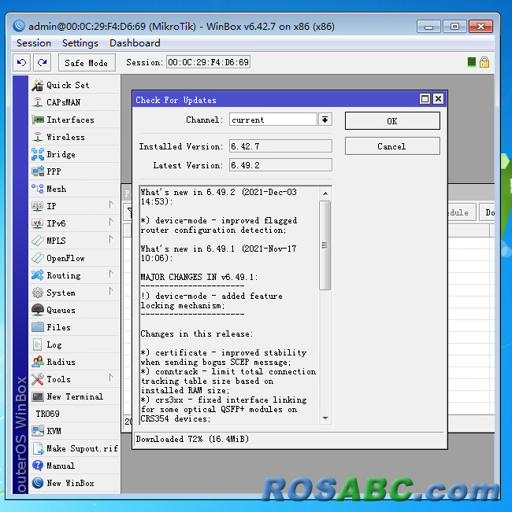This screenshot has height=512, width=512.
Task: Expand the Routing submenu arrow
Action: (111, 274)
